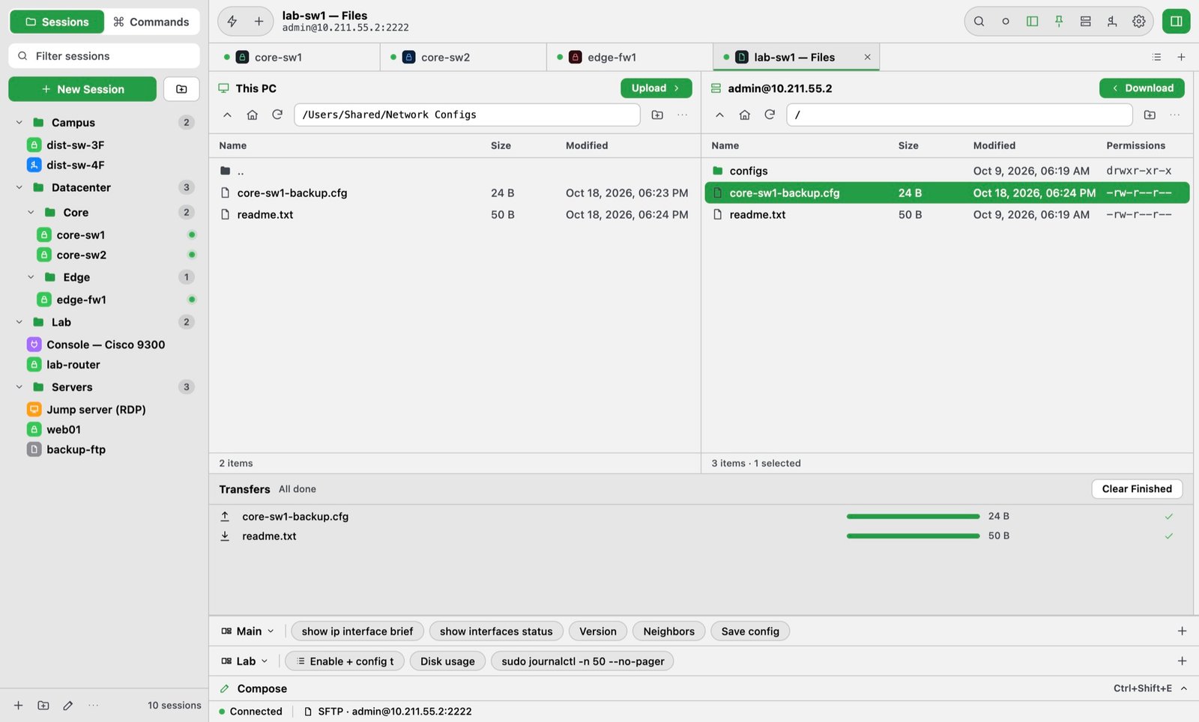1199x722 pixels.
Task: Open the tab list icon at the tab bar end
Action: (x=1156, y=57)
